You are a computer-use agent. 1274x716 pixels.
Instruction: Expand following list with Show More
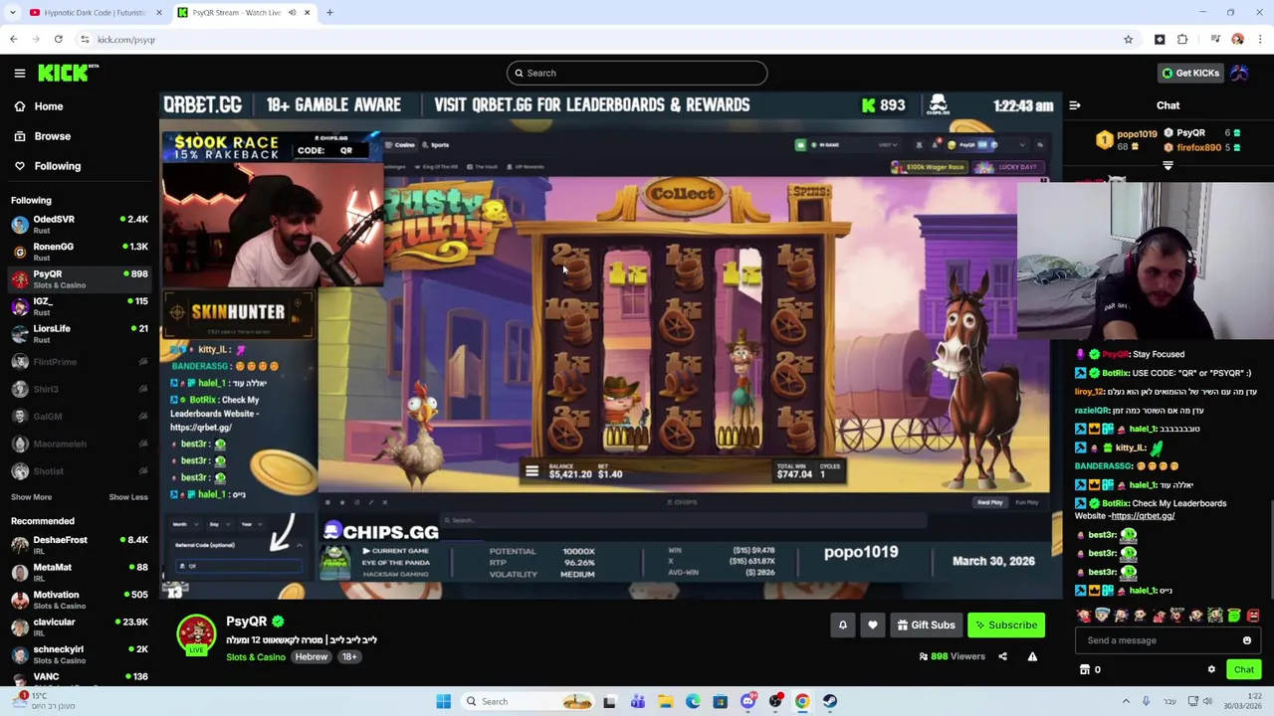31,497
